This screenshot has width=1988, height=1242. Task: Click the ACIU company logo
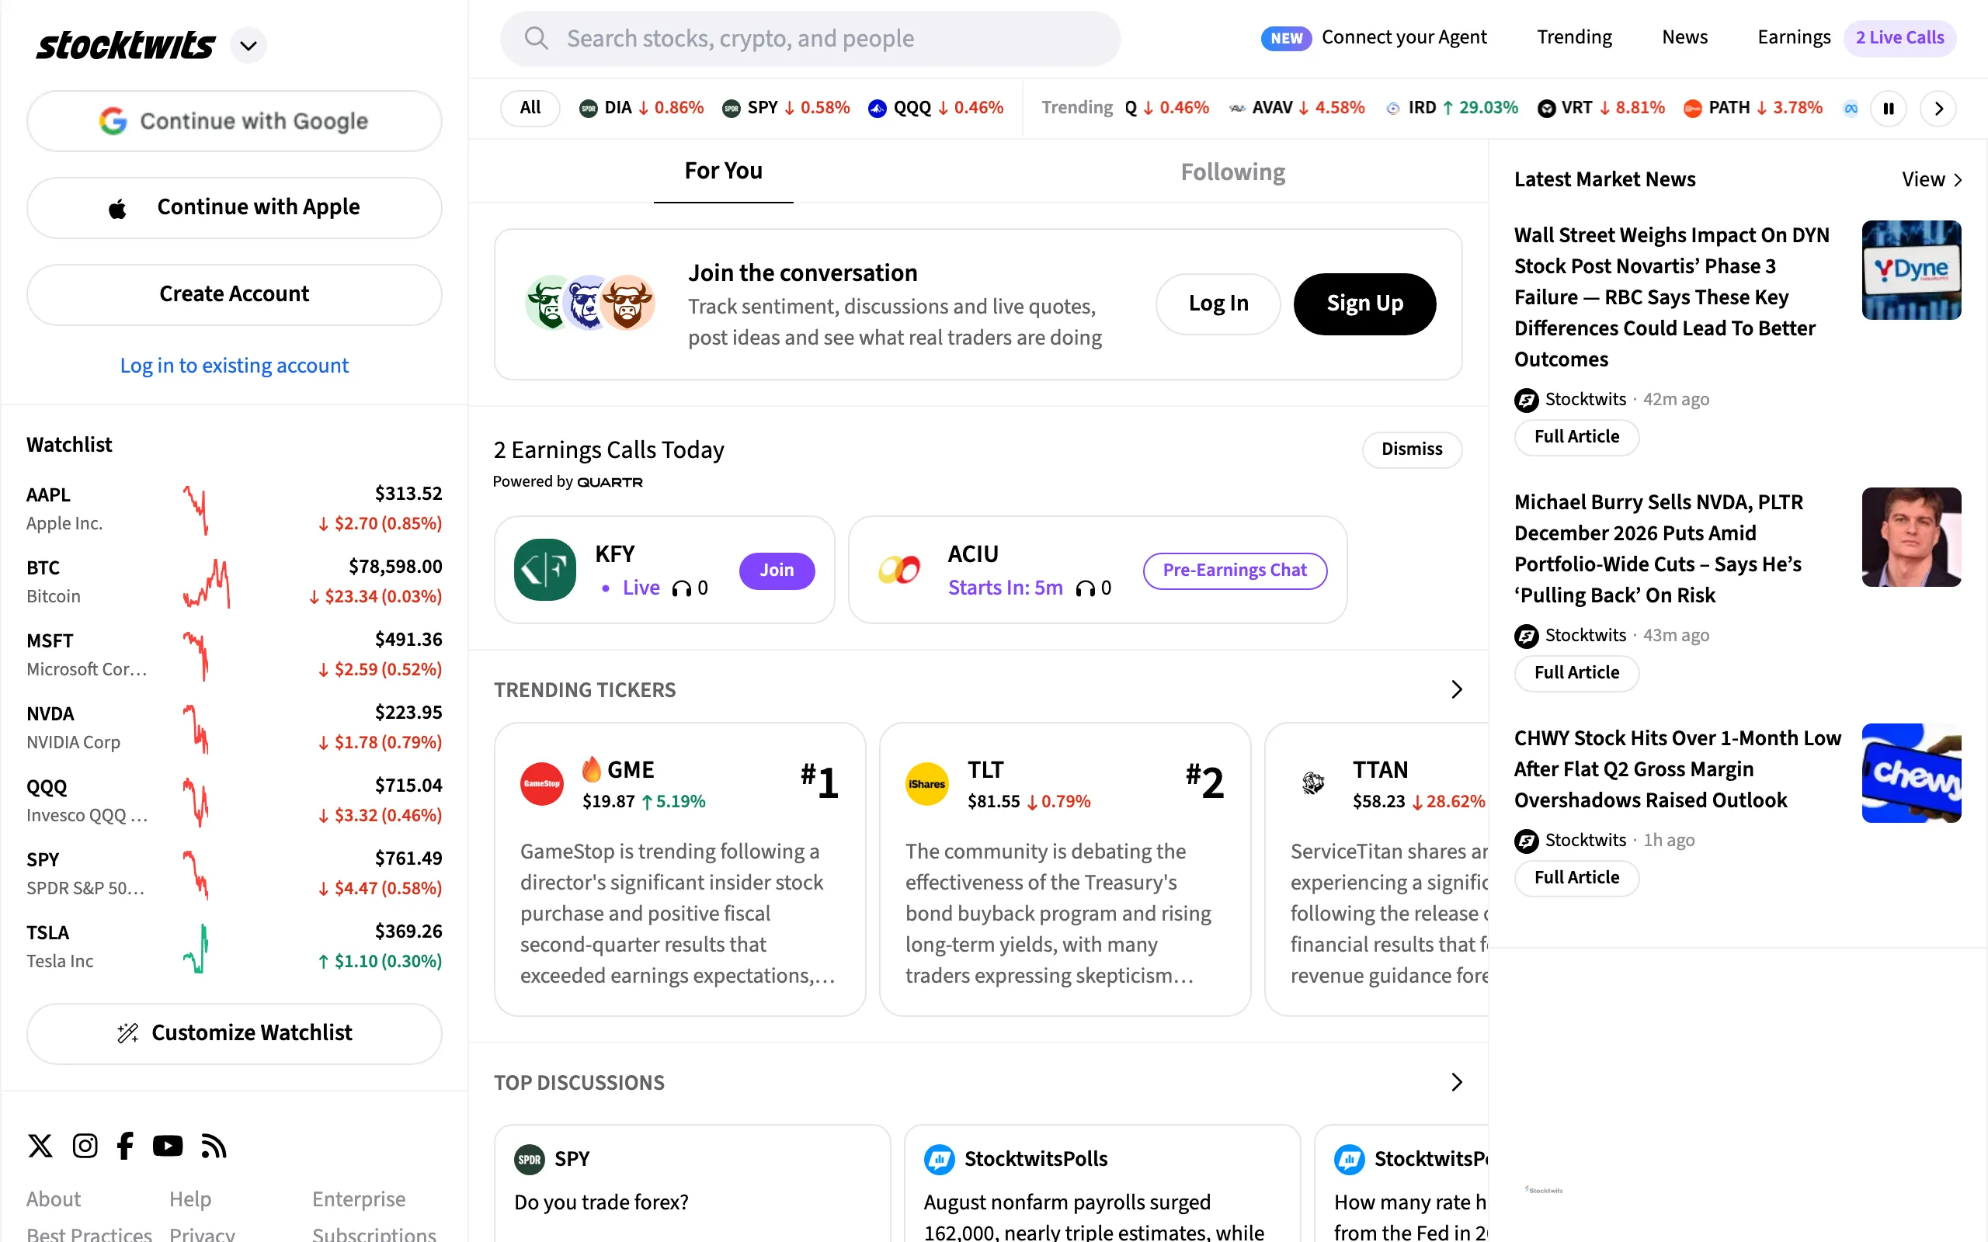point(899,569)
